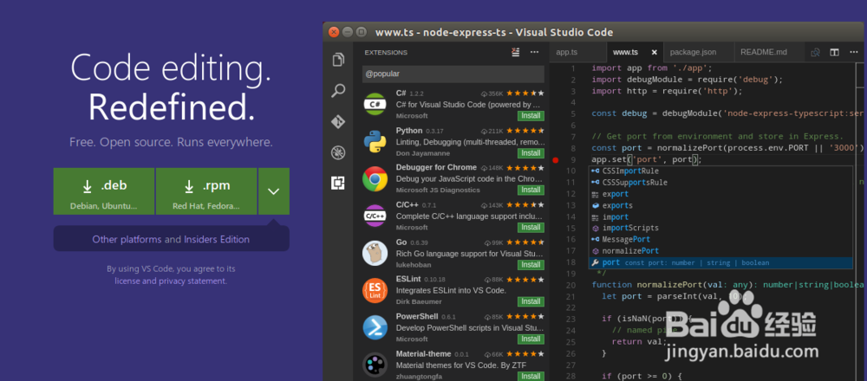Click the Material-theme palette icon

tap(375, 365)
